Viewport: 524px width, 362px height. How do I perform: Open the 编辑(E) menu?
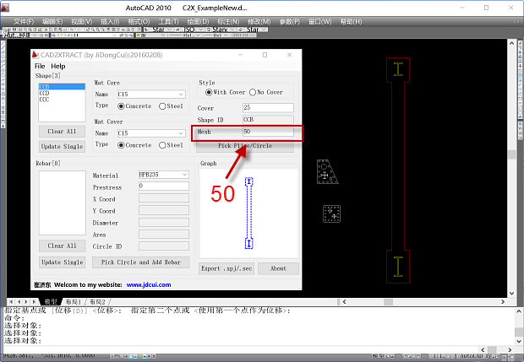pos(52,22)
